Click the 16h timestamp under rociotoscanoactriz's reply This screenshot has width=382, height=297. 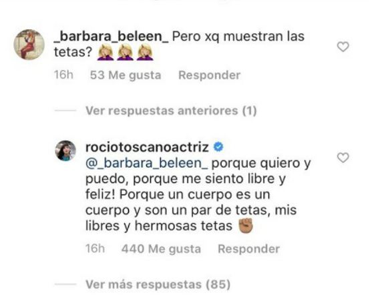tap(95, 248)
